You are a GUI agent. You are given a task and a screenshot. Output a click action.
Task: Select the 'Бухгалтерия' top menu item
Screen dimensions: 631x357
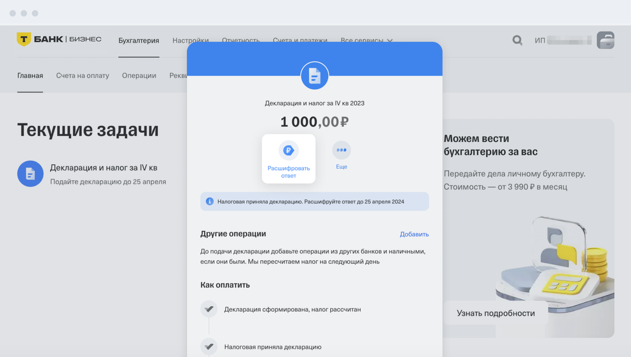click(x=139, y=40)
